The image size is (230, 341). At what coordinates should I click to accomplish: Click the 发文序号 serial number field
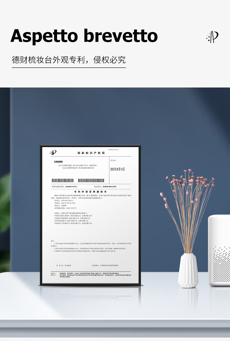(105, 186)
